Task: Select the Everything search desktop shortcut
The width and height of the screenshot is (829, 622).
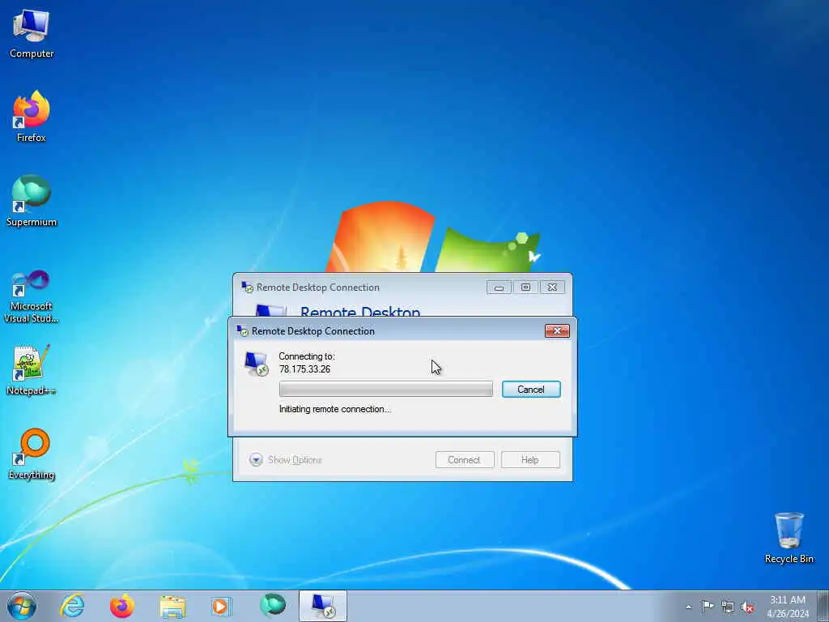Action: [x=32, y=454]
